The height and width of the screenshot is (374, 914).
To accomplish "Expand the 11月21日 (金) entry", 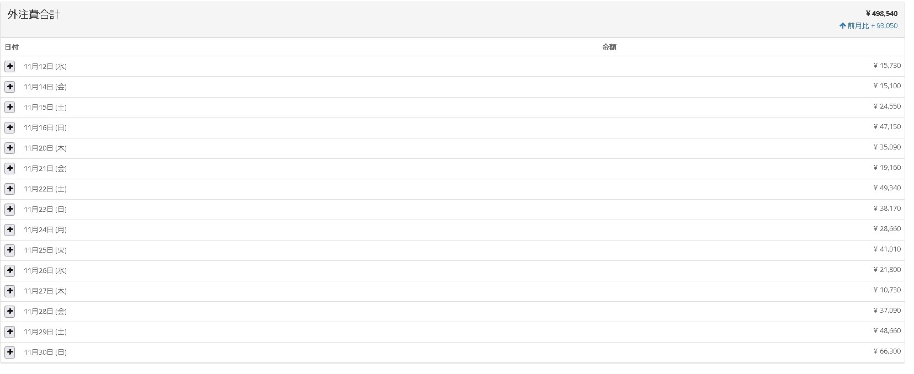I will point(10,168).
